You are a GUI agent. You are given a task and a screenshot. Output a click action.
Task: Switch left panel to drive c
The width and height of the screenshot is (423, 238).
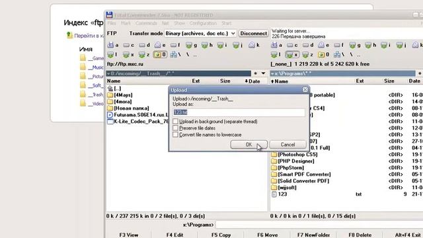pos(129,45)
